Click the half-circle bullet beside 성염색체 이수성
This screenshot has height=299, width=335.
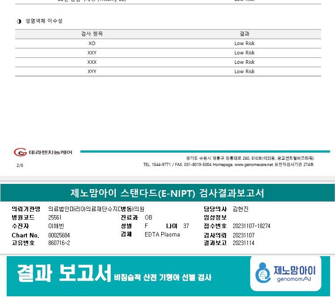[x=19, y=21]
